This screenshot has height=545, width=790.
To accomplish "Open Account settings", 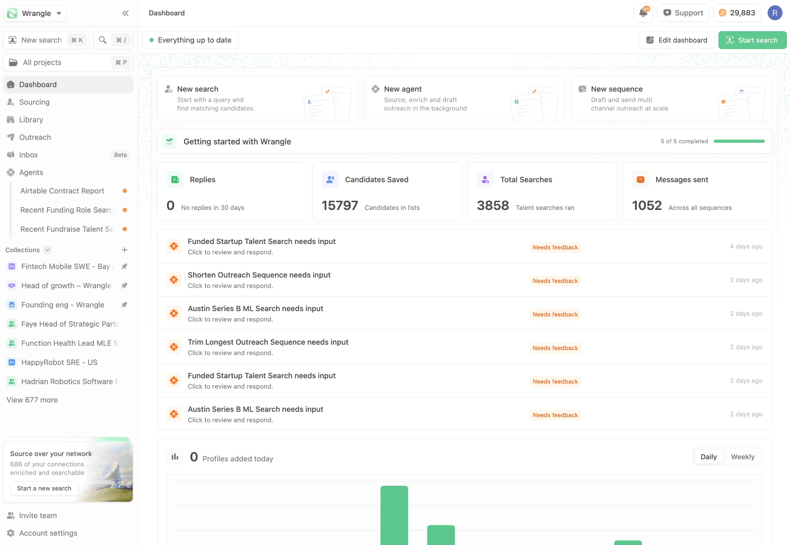I will (x=68, y=533).
